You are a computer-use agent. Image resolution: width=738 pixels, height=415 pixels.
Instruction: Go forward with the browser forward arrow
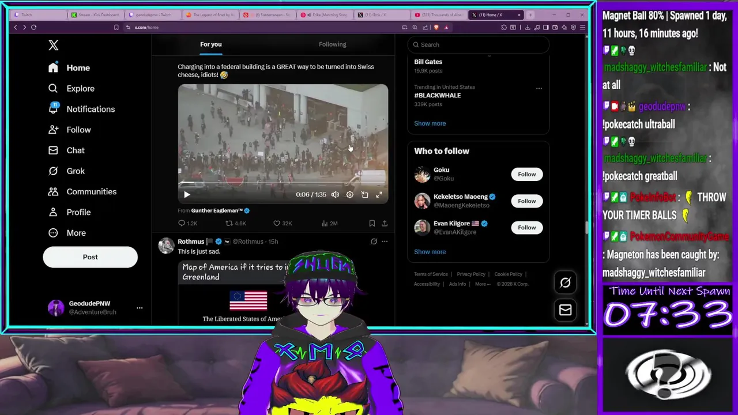point(24,27)
